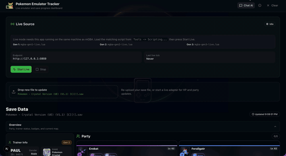Select the Feraligatr party card name
This screenshot has height=156, width=286.
click(198, 149)
